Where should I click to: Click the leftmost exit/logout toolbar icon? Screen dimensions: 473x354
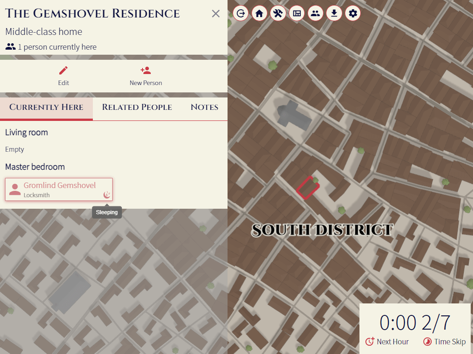click(x=241, y=13)
